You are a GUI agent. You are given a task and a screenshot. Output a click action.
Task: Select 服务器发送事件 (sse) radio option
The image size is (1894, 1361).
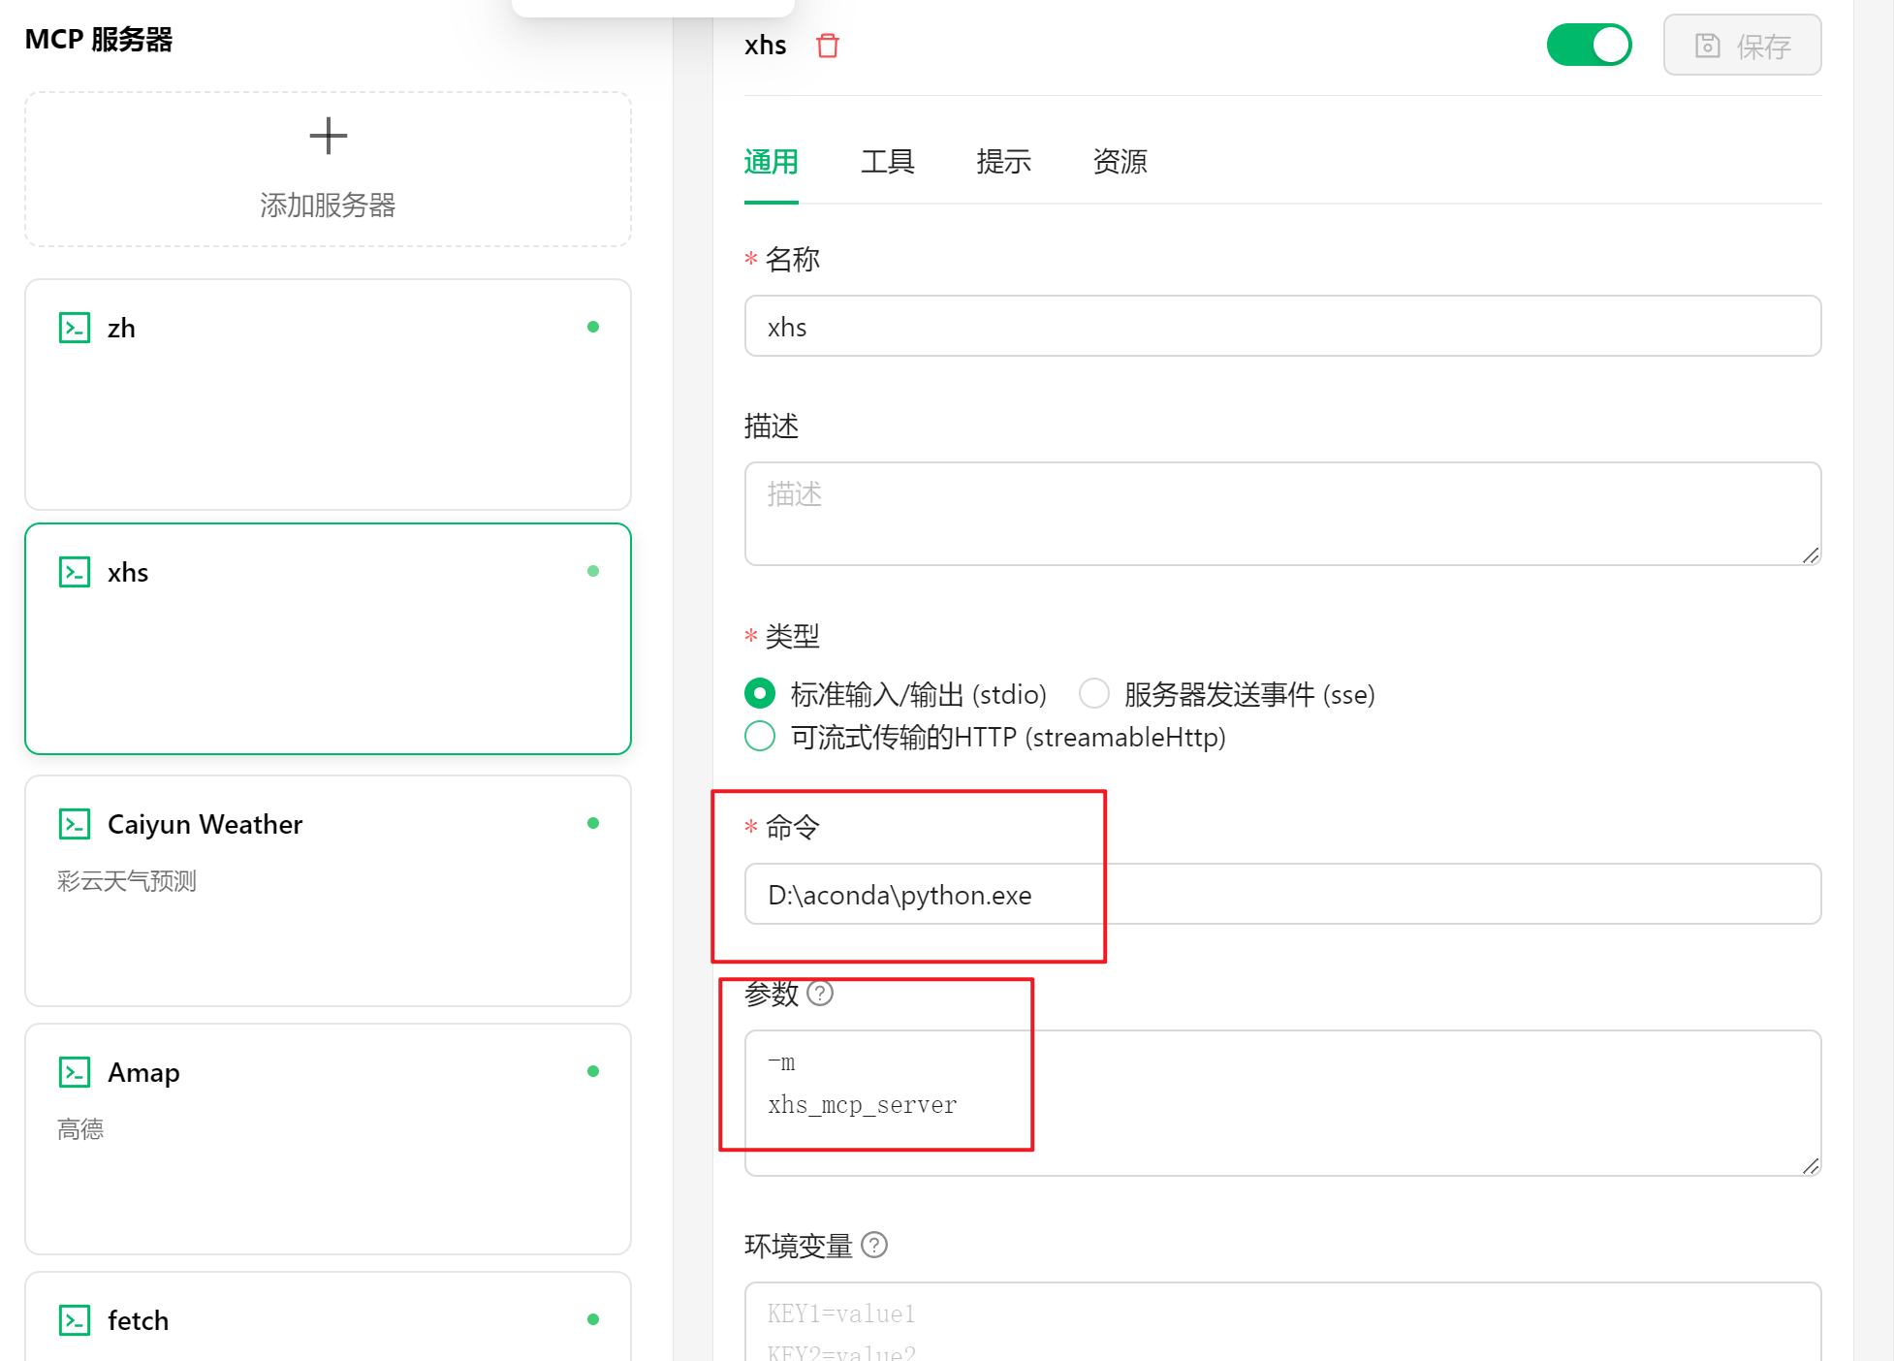1094,694
